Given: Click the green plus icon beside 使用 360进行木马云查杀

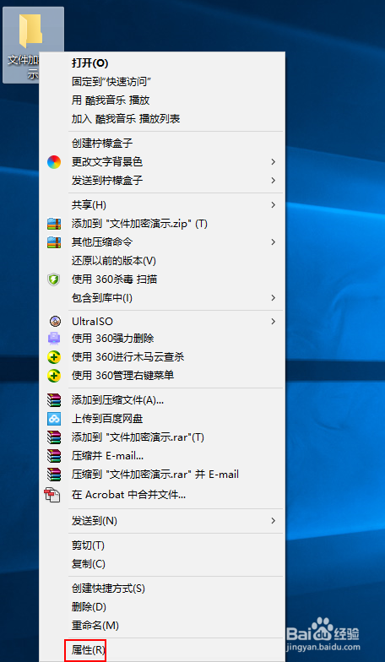Looking at the screenshot, I should coord(54,357).
